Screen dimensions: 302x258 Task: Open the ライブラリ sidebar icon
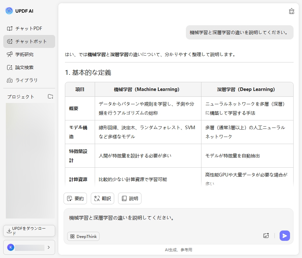pos(10,80)
